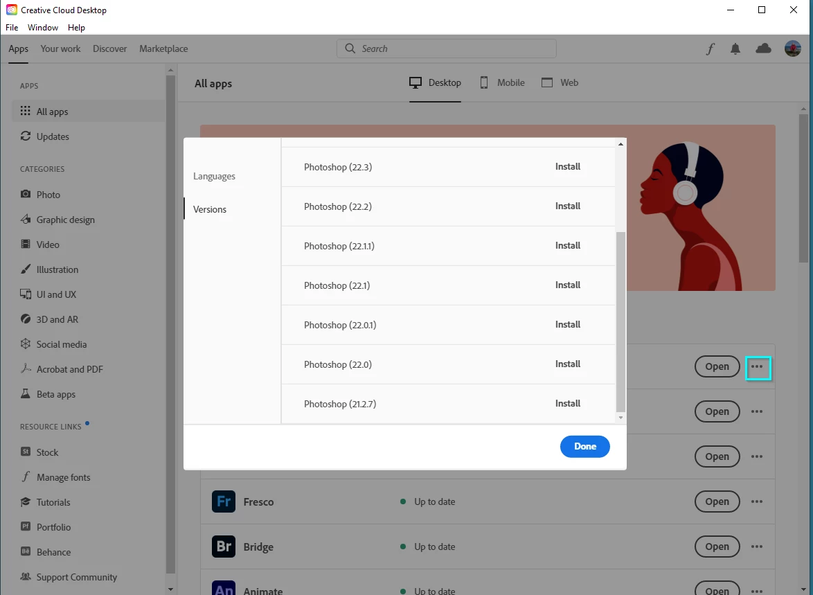Install Photoshop (22.3)
The height and width of the screenshot is (595, 813).
coord(568,166)
